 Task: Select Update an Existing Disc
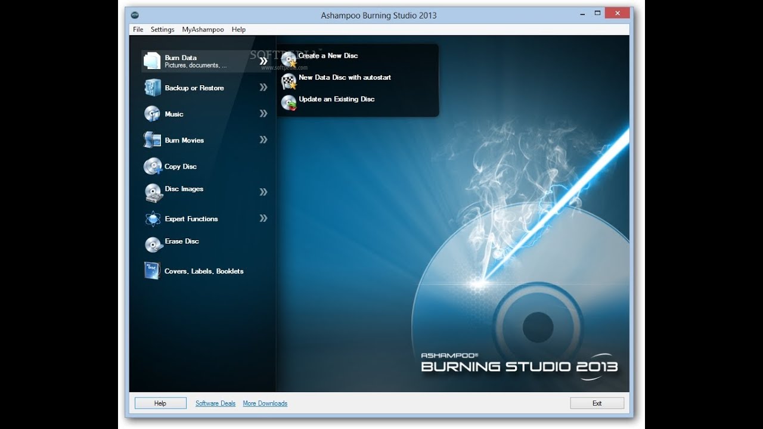(337, 100)
